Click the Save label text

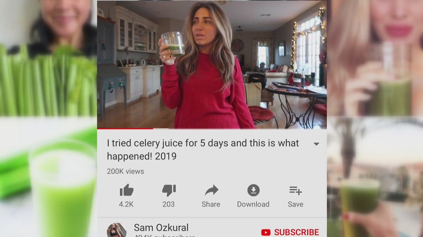295,204
